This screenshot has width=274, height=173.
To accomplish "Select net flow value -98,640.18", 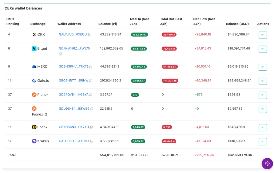I will pos(203,35).
